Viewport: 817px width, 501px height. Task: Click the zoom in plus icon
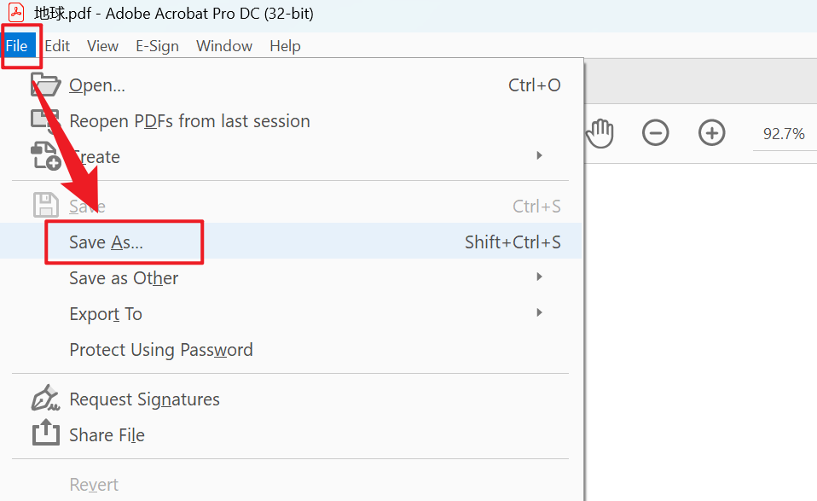[x=711, y=133]
